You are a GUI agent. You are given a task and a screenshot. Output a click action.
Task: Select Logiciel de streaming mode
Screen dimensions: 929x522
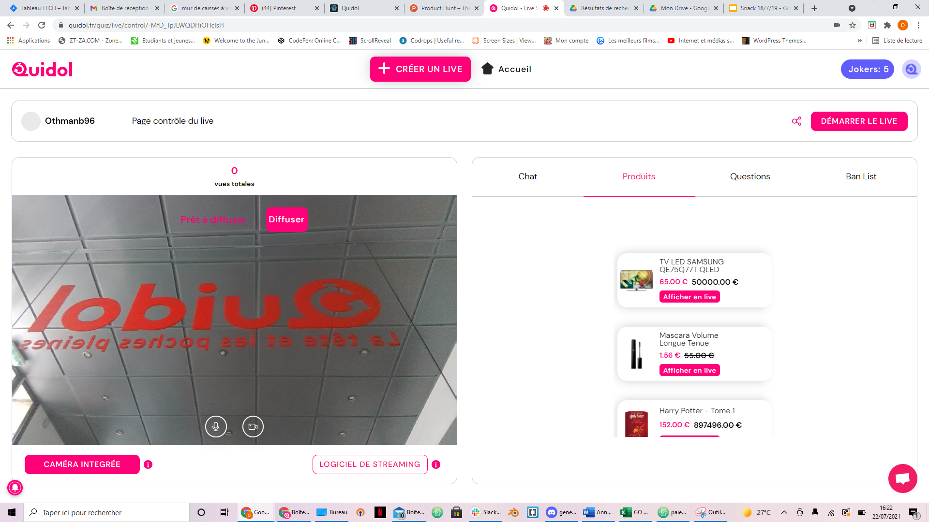[370, 464]
